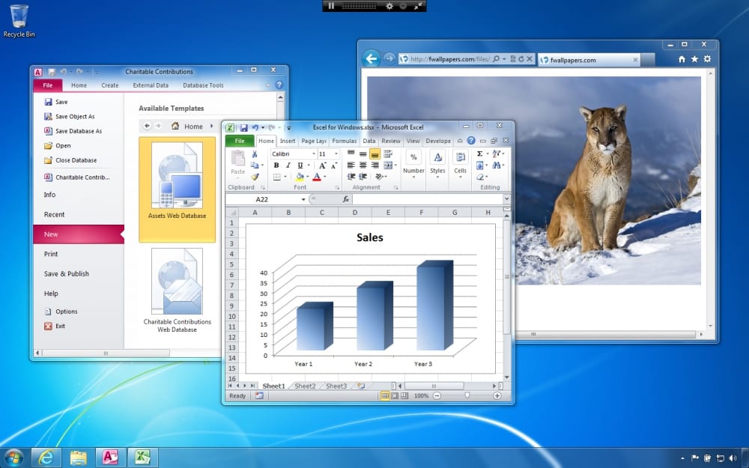Toggle Center alignment in Excel
The width and height of the screenshot is (749, 468).
click(363, 165)
